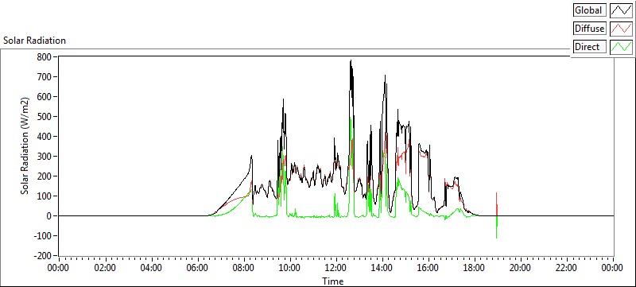
Task: Select the Global legend label
Action: coord(590,10)
